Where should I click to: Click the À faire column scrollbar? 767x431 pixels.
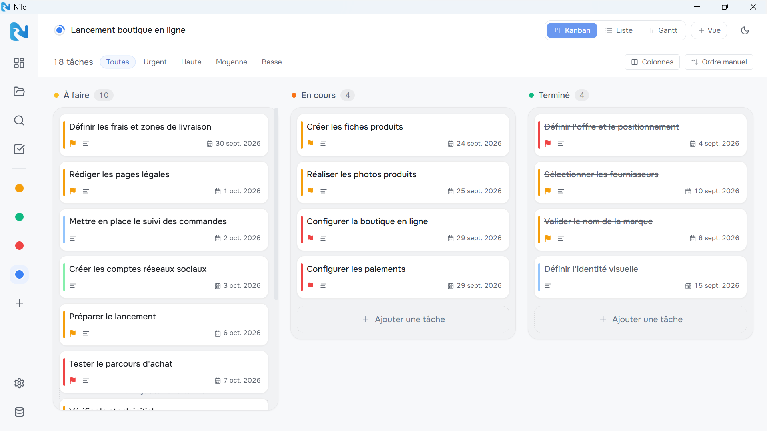click(276, 204)
